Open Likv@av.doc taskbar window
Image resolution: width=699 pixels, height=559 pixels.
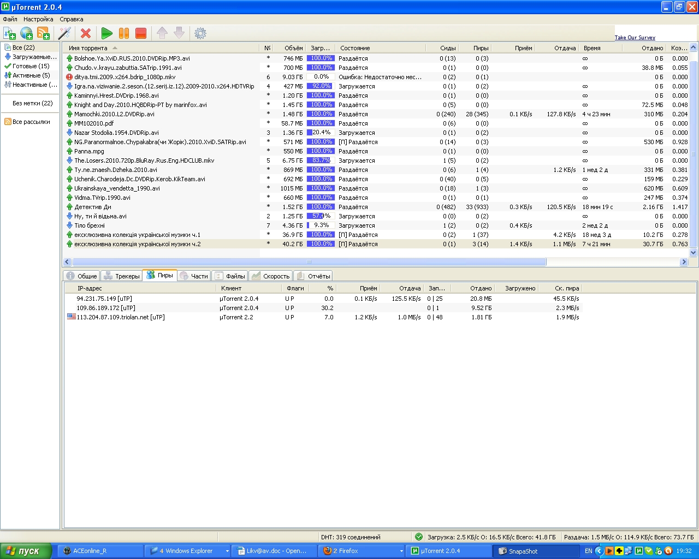coord(274,551)
